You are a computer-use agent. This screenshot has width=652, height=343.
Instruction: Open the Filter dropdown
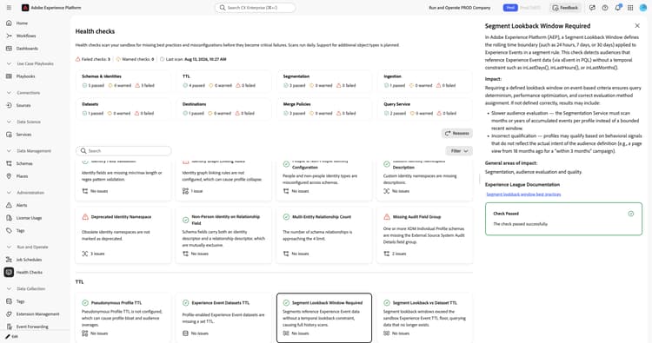coord(459,151)
